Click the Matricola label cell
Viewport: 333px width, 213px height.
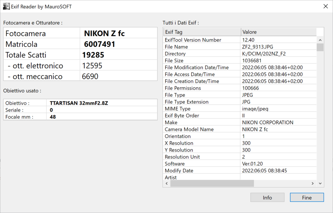[x=42, y=44]
